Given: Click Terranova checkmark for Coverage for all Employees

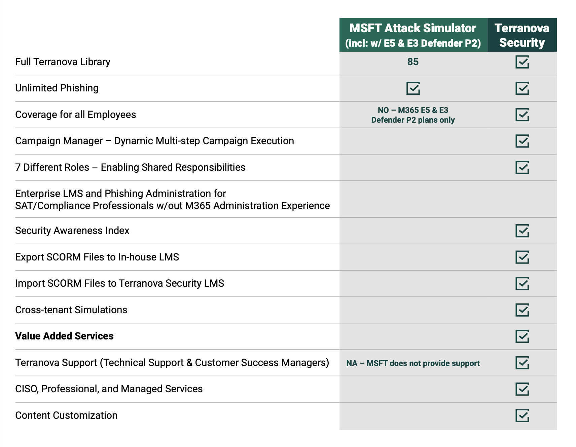Looking at the screenshot, I should pos(522,115).
